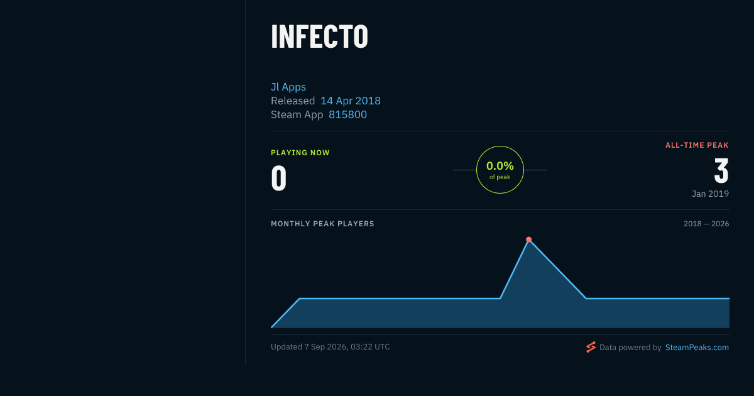The height and width of the screenshot is (396, 754).
Task: Open the SteamPeaks.com link
Action: pos(697,347)
